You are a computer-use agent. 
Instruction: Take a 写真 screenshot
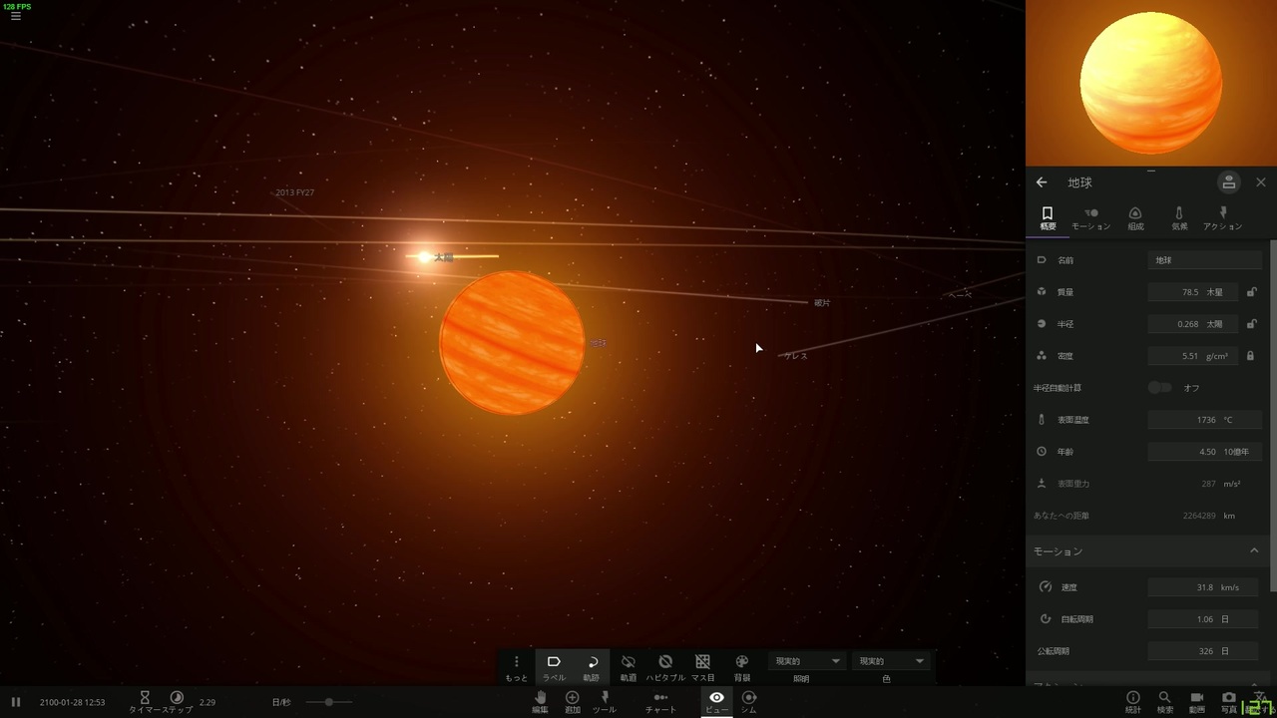coord(1228,703)
